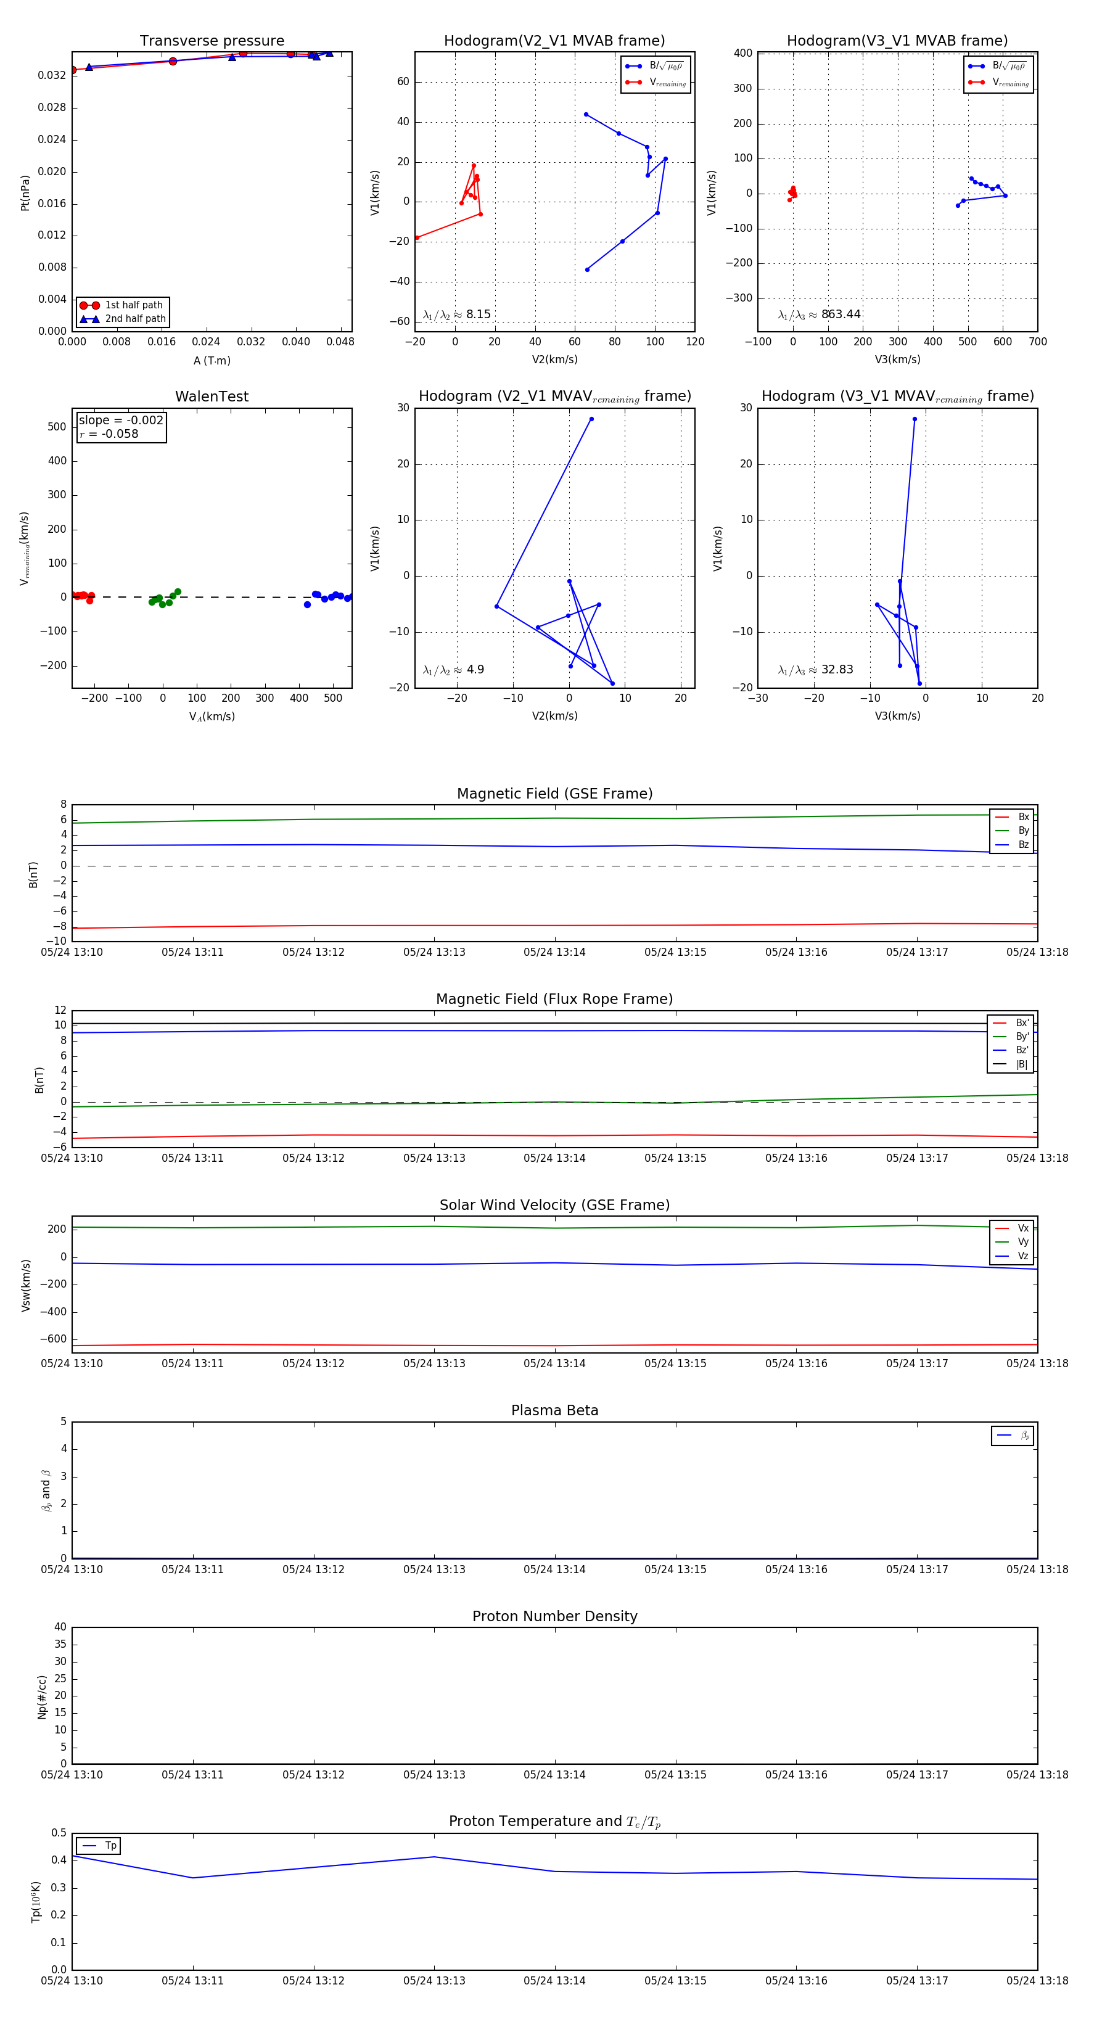Click the "Bx'" legend entry in Flux Rope plot
Screen dimensions: 1110x2035
(1011, 1022)
